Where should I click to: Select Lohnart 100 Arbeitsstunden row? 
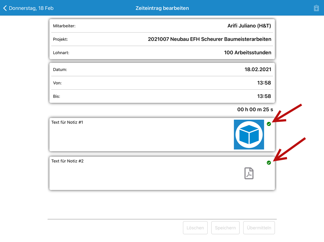pyautogui.click(x=162, y=53)
